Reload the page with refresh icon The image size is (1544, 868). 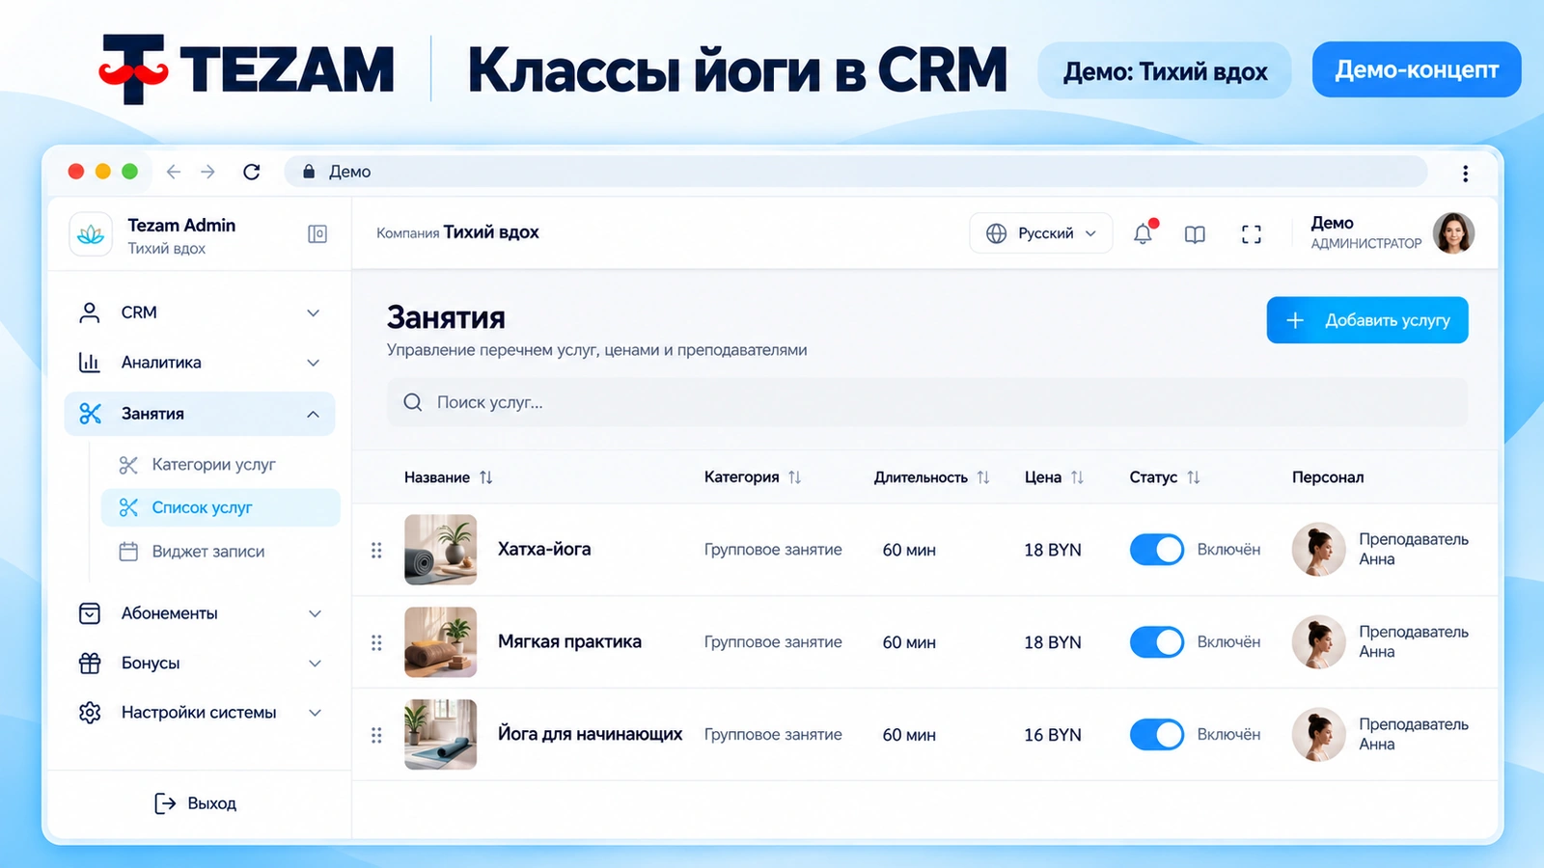coord(252,172)
